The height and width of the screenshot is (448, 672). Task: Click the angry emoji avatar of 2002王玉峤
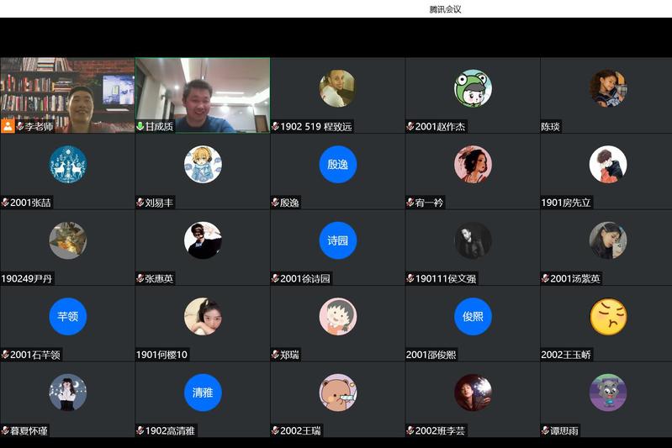coord(607,316)
